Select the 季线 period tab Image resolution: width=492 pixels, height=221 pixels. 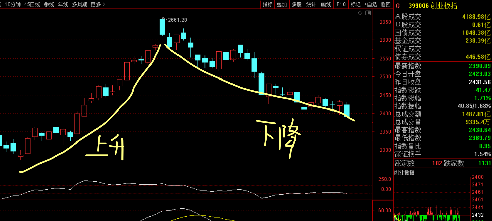tap(49, 4)
